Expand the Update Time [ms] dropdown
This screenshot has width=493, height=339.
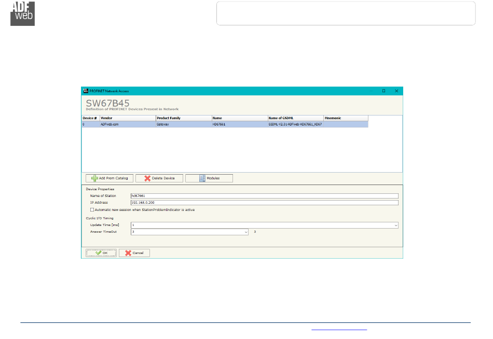(396, 225)
